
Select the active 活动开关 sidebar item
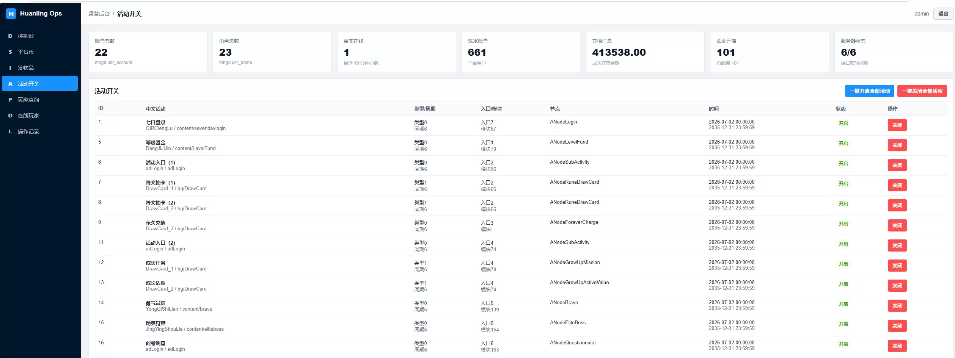click(x=40, y=83)
